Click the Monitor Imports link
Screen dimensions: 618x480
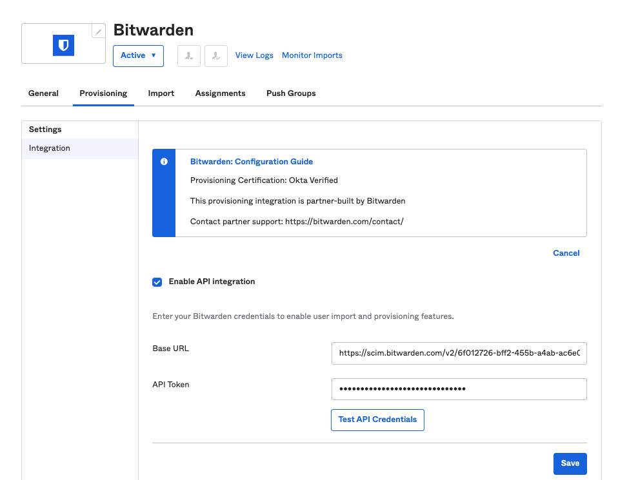[x=312, y=55]
